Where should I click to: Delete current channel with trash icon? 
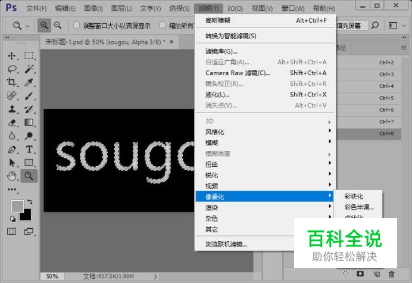392,274
